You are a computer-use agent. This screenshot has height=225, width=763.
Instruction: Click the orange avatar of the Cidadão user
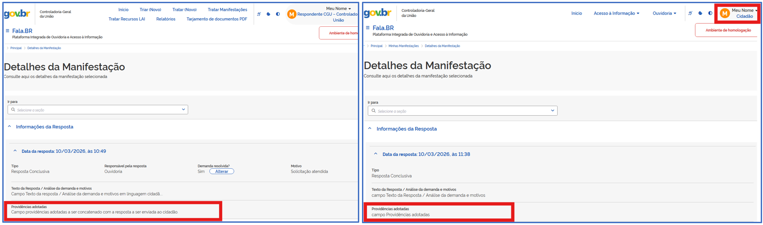point(725,14)
